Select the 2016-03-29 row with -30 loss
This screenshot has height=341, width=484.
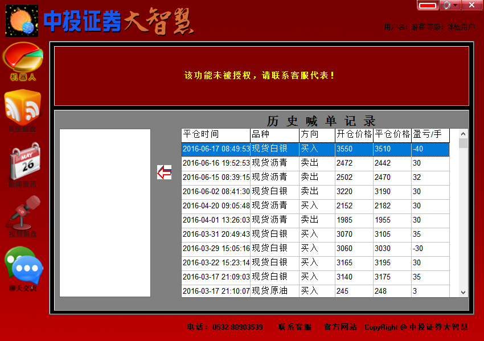tap(315, 249)
